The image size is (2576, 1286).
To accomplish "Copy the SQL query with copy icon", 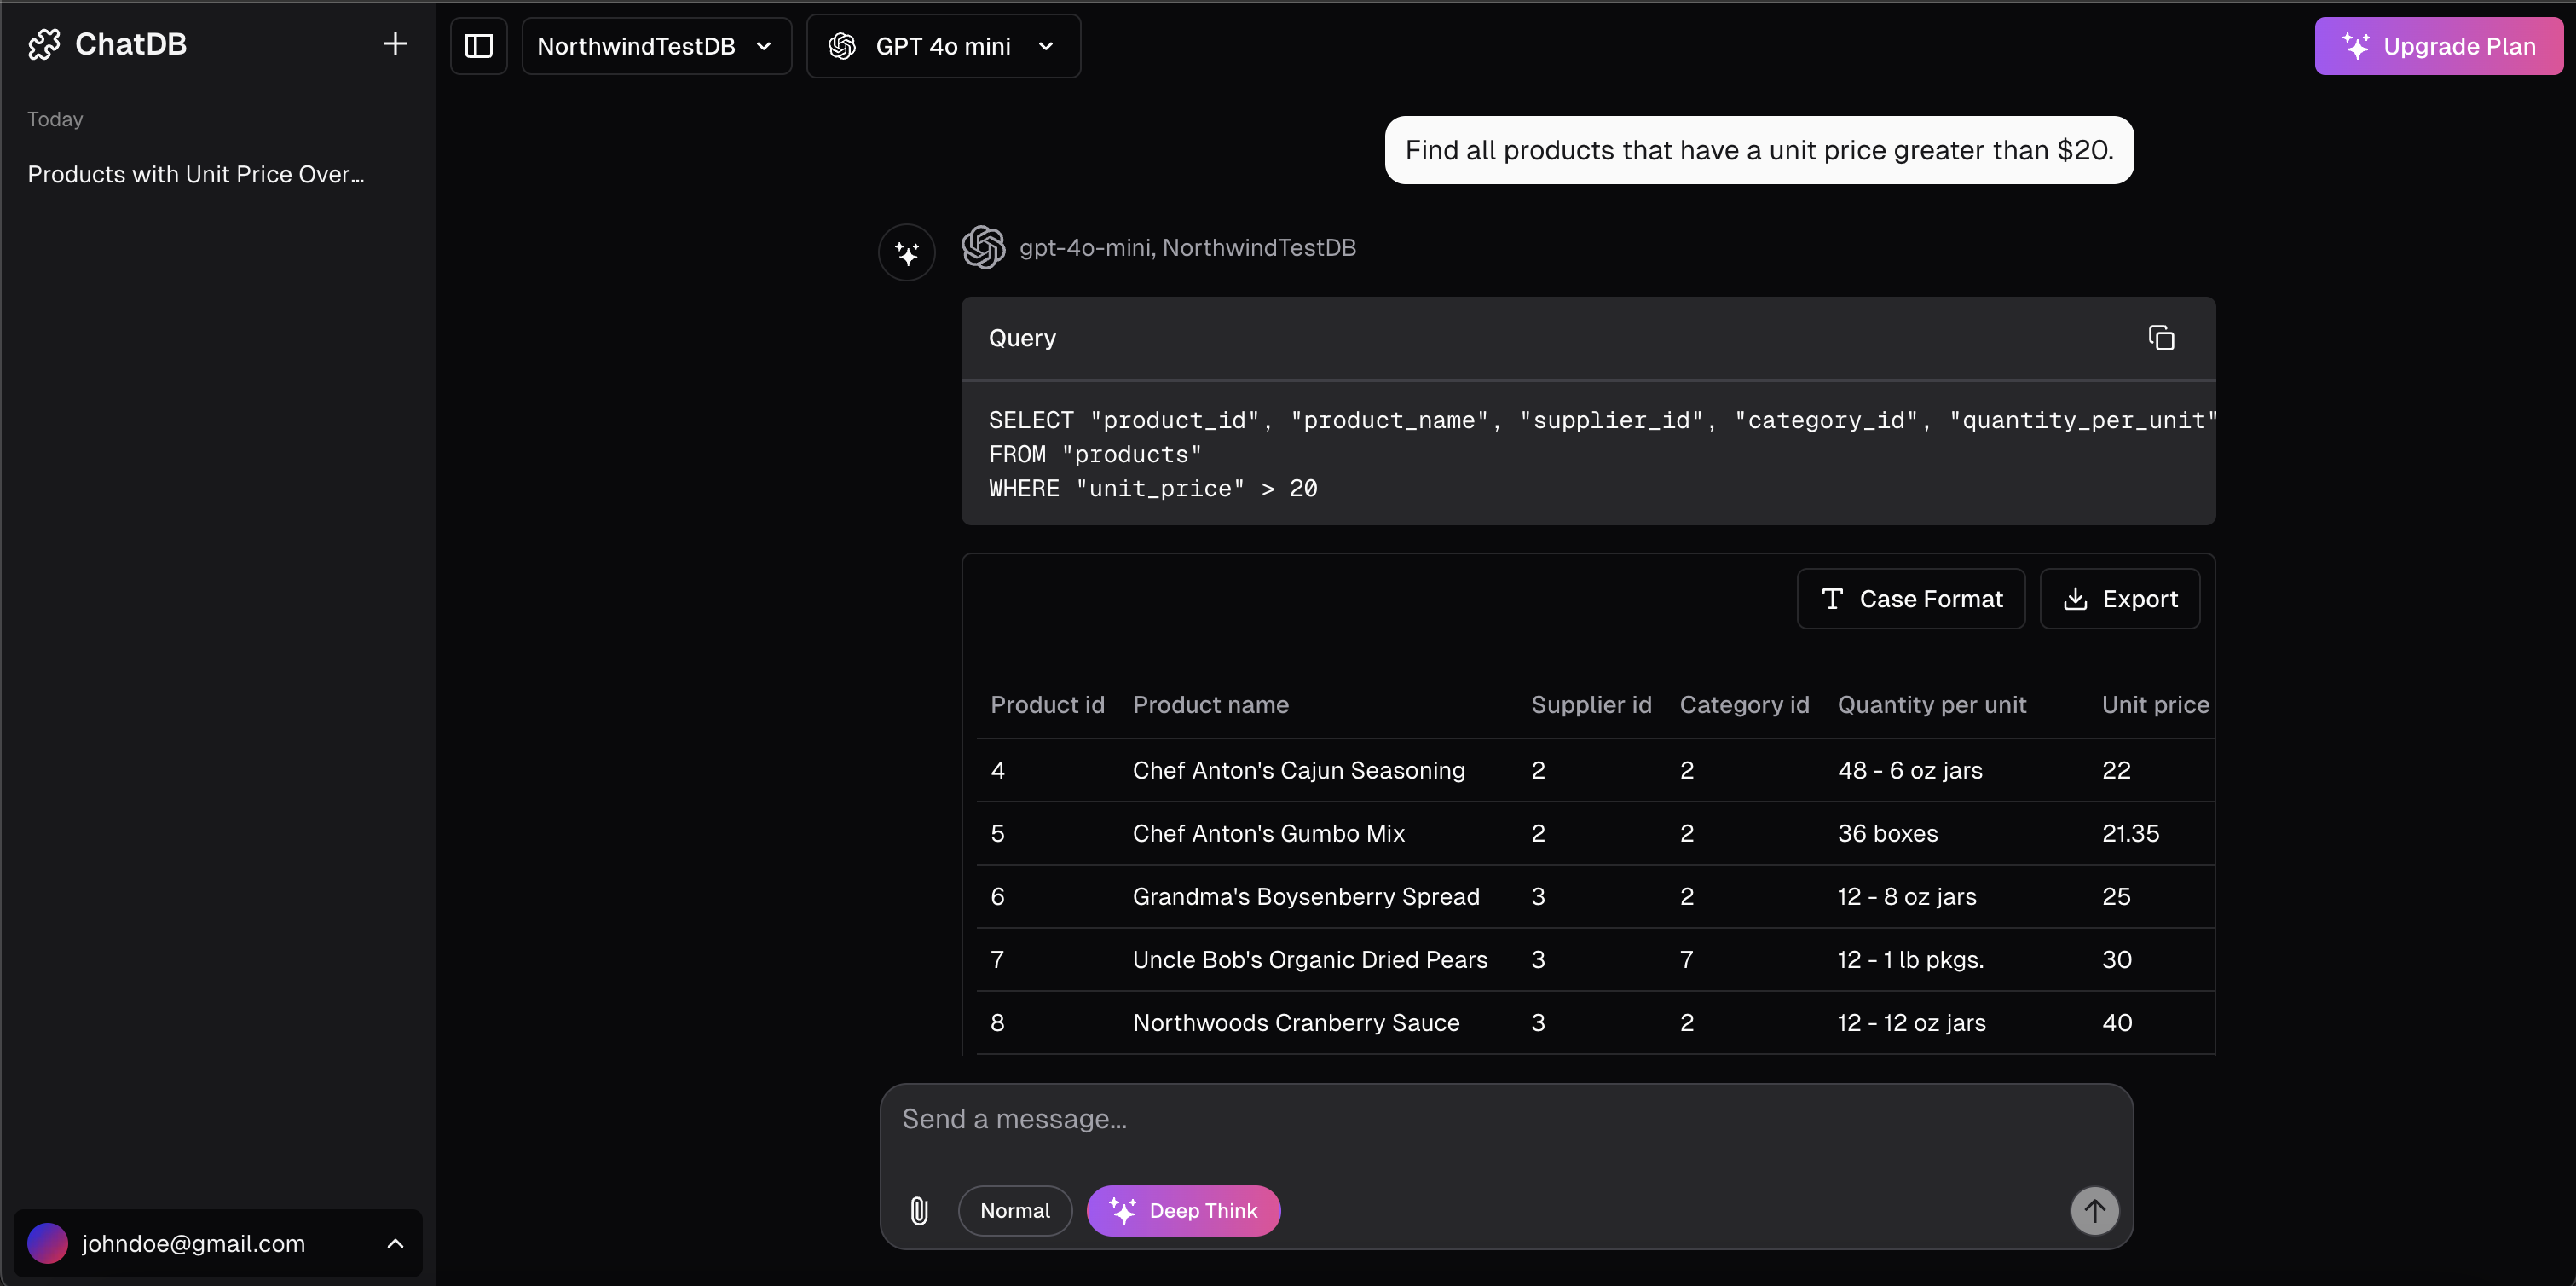I will (x=2161, y=339).
